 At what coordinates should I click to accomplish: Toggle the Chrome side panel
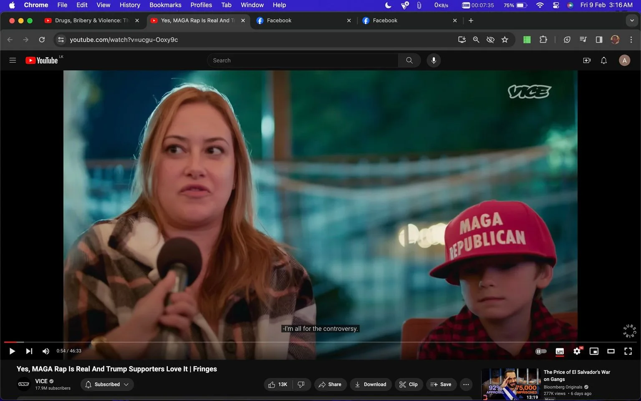[599, 40]
